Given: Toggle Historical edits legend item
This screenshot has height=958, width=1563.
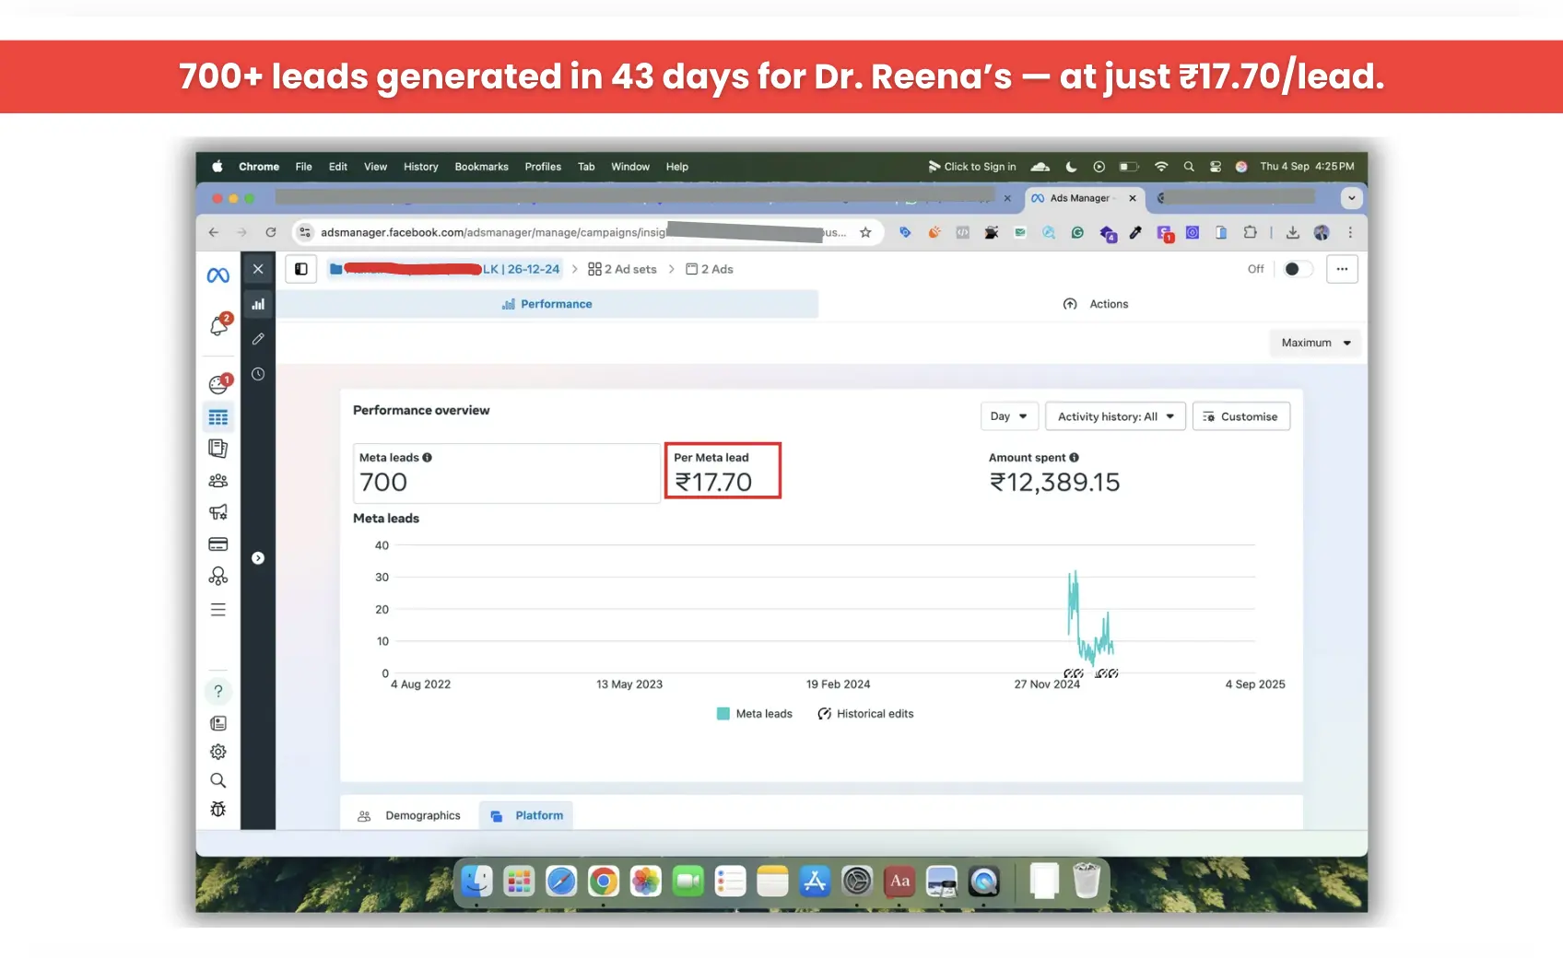Looking at the screenshot, I should pyautogui.click(x=865, y=714).
